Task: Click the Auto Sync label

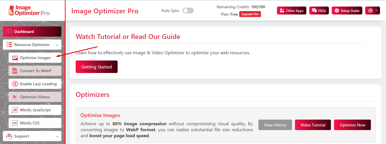Action: [170, 11]
